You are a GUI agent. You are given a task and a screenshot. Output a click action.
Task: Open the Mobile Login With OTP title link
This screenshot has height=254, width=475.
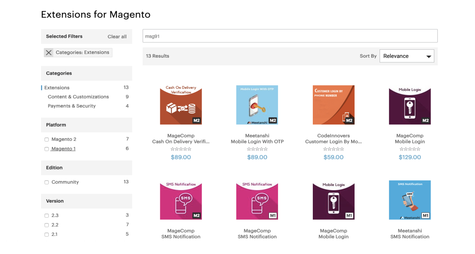click(x=257, y=141)
